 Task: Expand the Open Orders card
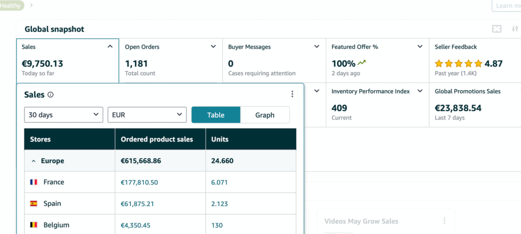(213, 47)
